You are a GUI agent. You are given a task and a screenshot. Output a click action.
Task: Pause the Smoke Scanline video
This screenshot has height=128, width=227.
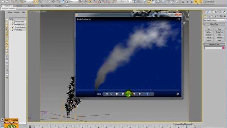(x=128, y=94)
